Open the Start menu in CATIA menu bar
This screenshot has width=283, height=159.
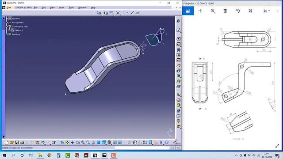pos(9,8)
